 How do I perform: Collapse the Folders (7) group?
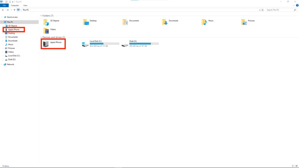click(41, 16)
